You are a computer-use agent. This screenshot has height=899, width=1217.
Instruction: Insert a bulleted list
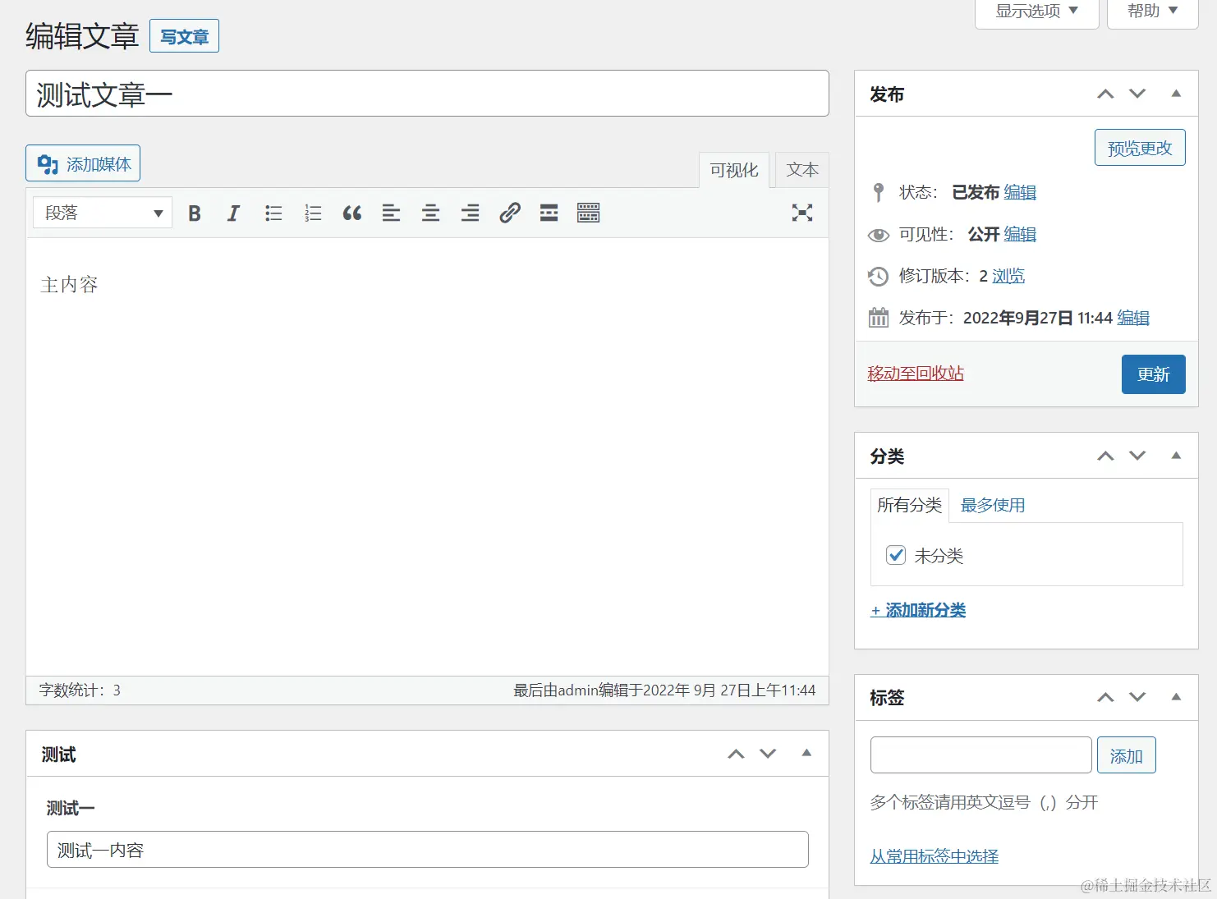pyautogui.click(x=273, y=213)
